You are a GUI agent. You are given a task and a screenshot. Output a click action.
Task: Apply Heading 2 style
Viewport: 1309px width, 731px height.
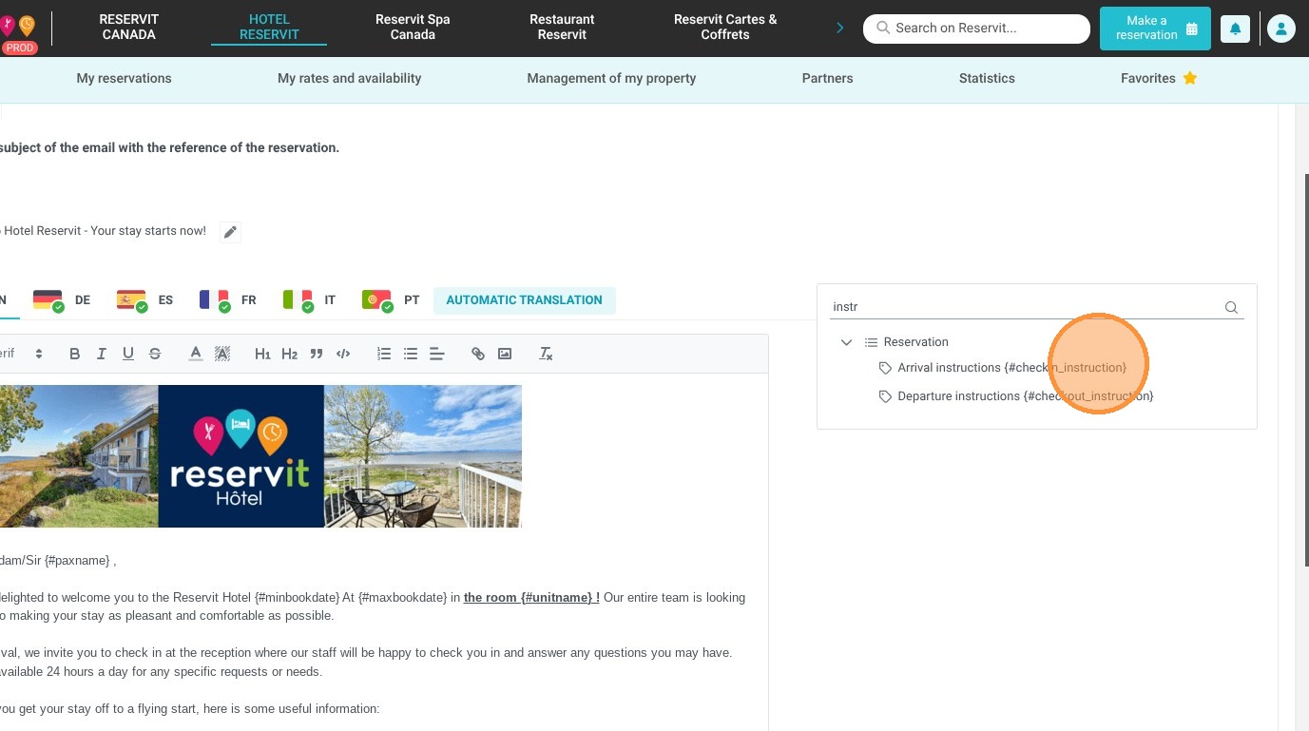(290, 354)
